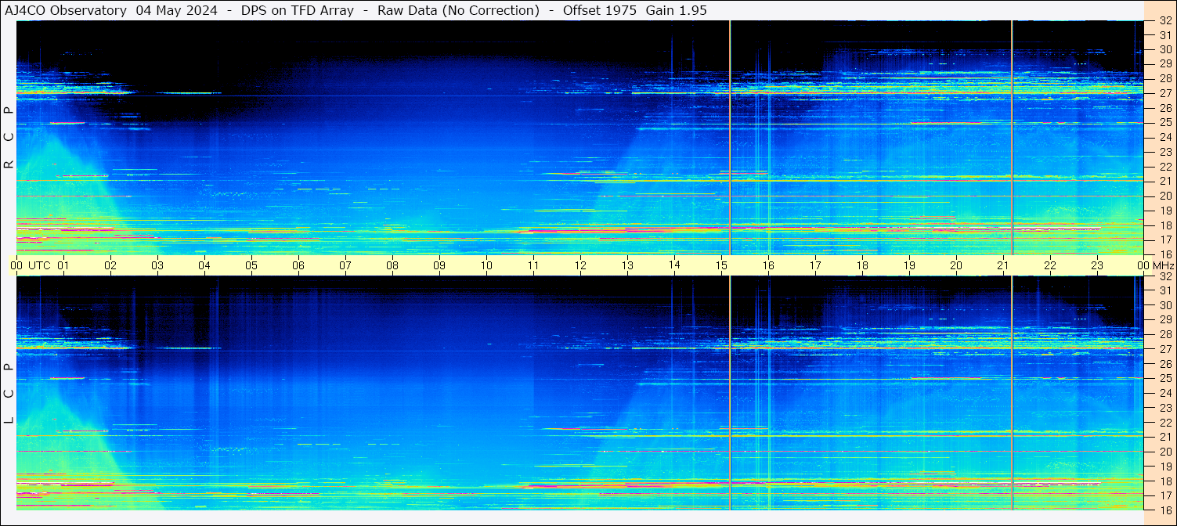Click the 06 hour label on the time axis

coord(298,265)
